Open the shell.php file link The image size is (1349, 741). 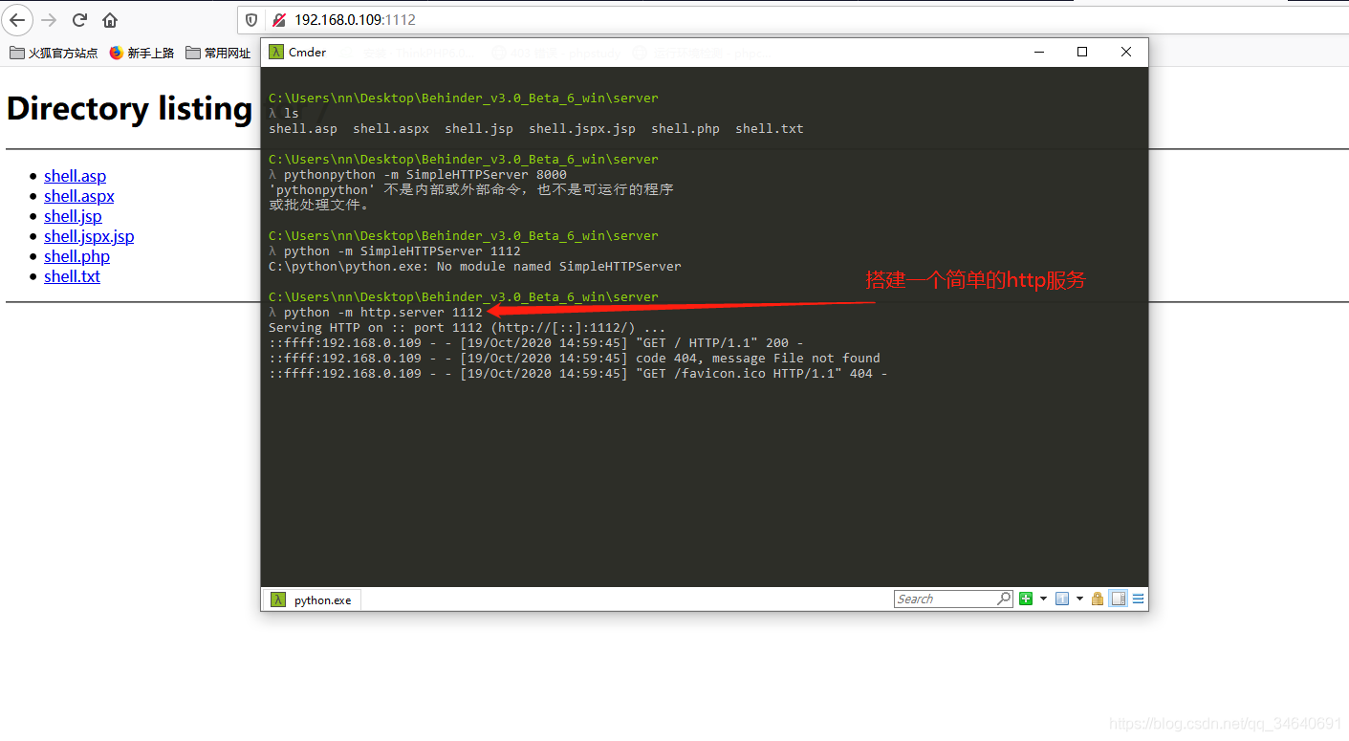click(76, 256)
